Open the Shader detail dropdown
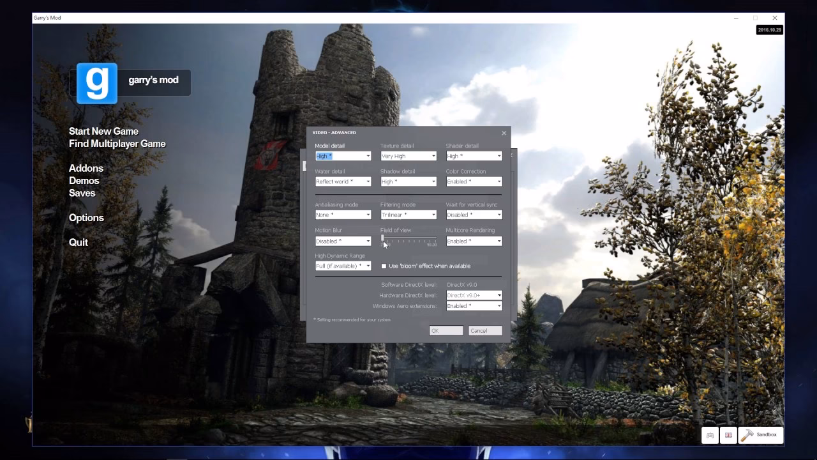The image size is (817, 460). pos(474,156)
